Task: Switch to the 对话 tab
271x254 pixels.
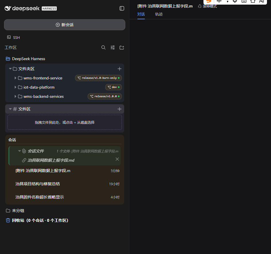Action: tap(141, 14)
